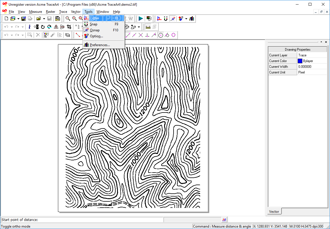This screenshot has width=330, height=229.
Task: Click the Preferences books icon in toolbar
Action: [192, 19]
